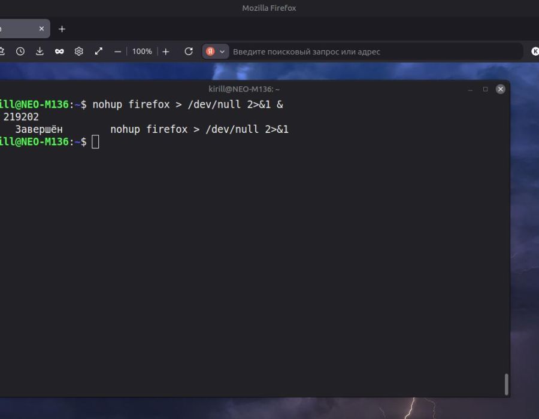This screenshot has height=419, width=539.
Task: Close the current Firefox tab
Action: click(x=41, y=29)
